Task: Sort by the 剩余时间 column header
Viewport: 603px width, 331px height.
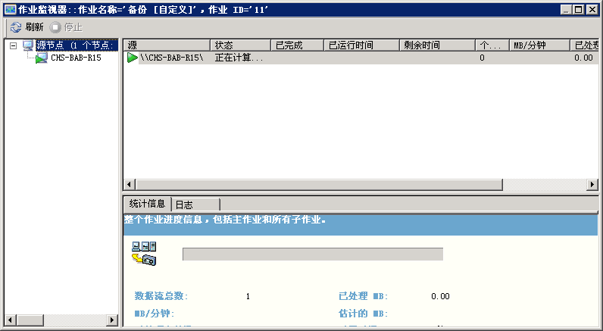Action: tap(438, 45)
